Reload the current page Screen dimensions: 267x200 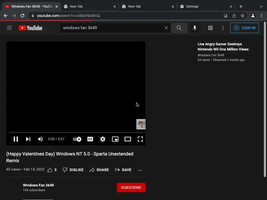pyautogui.click(x=22, y=16)
